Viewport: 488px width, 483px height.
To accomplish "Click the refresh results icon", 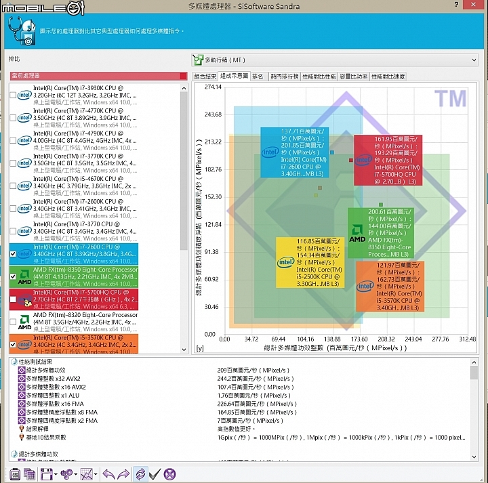I will click(x=140, y=474).
